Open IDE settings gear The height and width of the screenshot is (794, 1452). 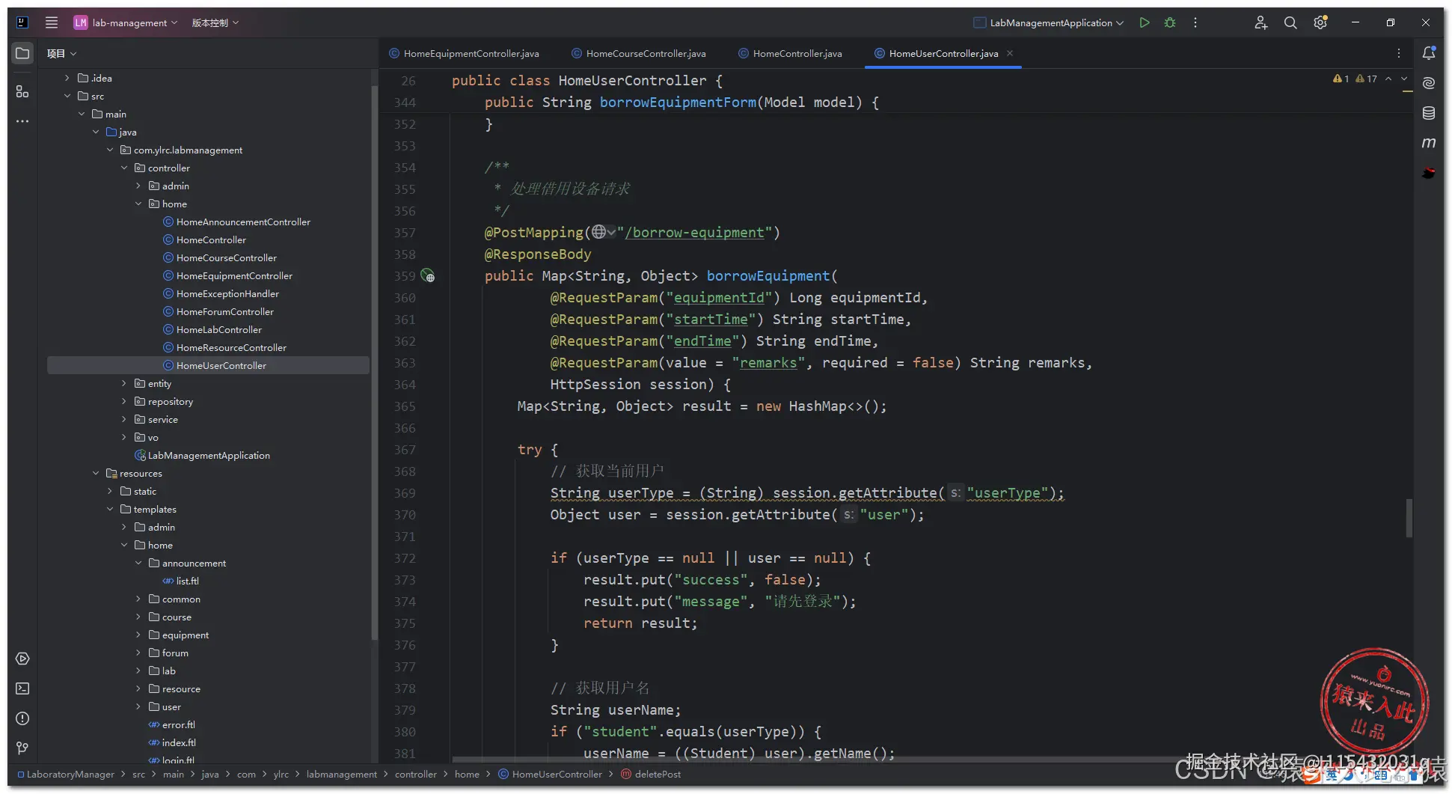pos(1320,22)
